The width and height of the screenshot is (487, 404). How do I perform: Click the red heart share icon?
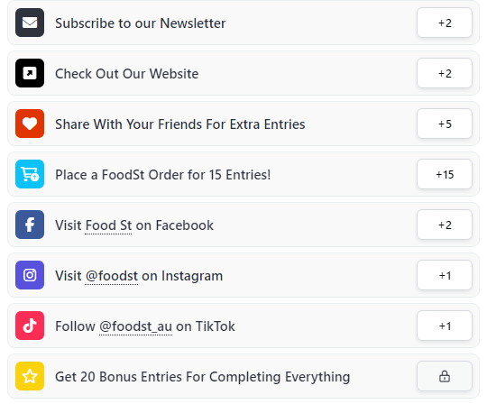pyautogui.click(x=30, y=124)
